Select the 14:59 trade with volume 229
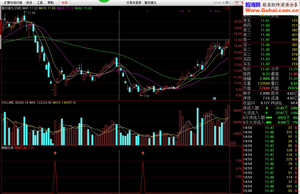300x194 pixels. tap(270, 159)
